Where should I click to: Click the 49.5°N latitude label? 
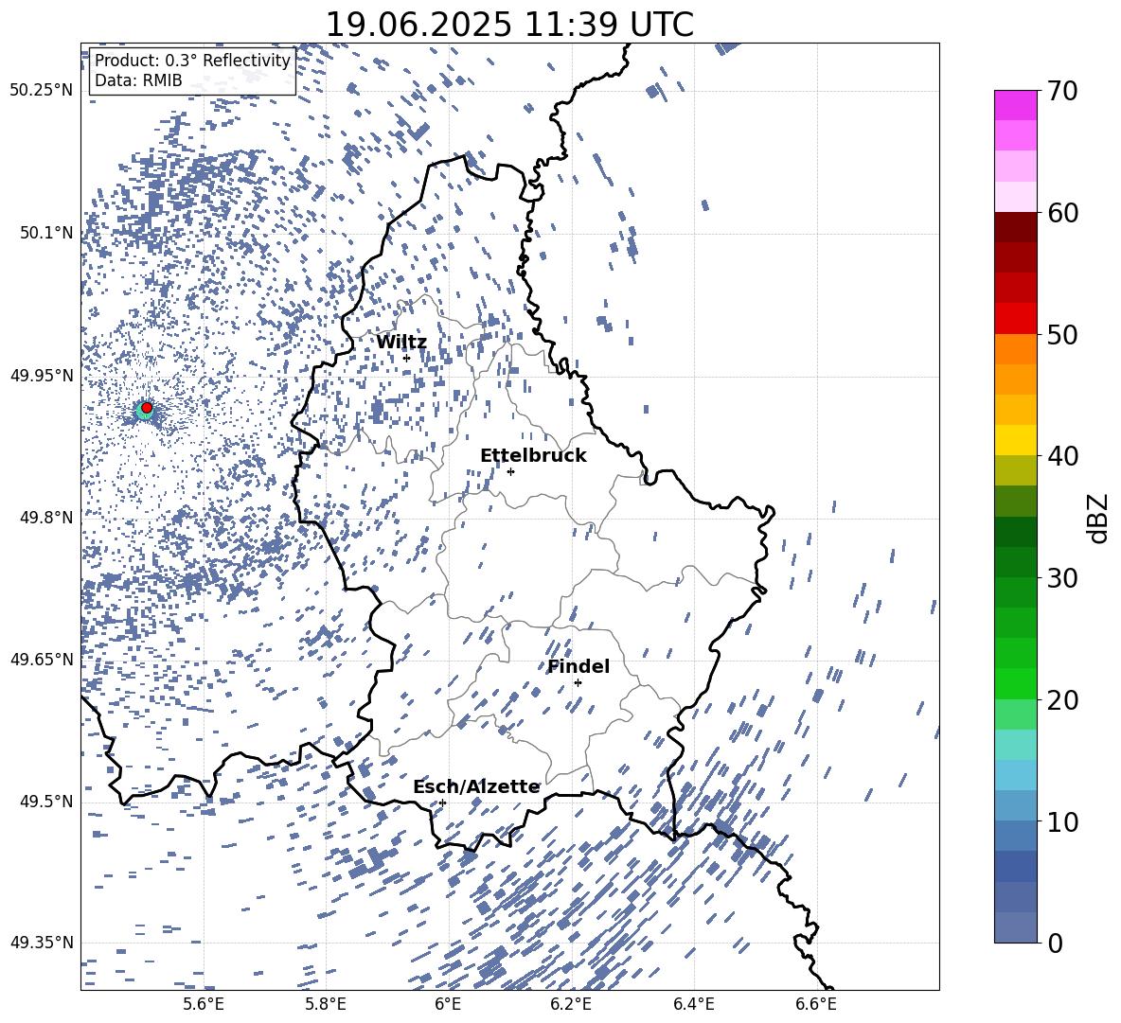(x=46, y=801)
